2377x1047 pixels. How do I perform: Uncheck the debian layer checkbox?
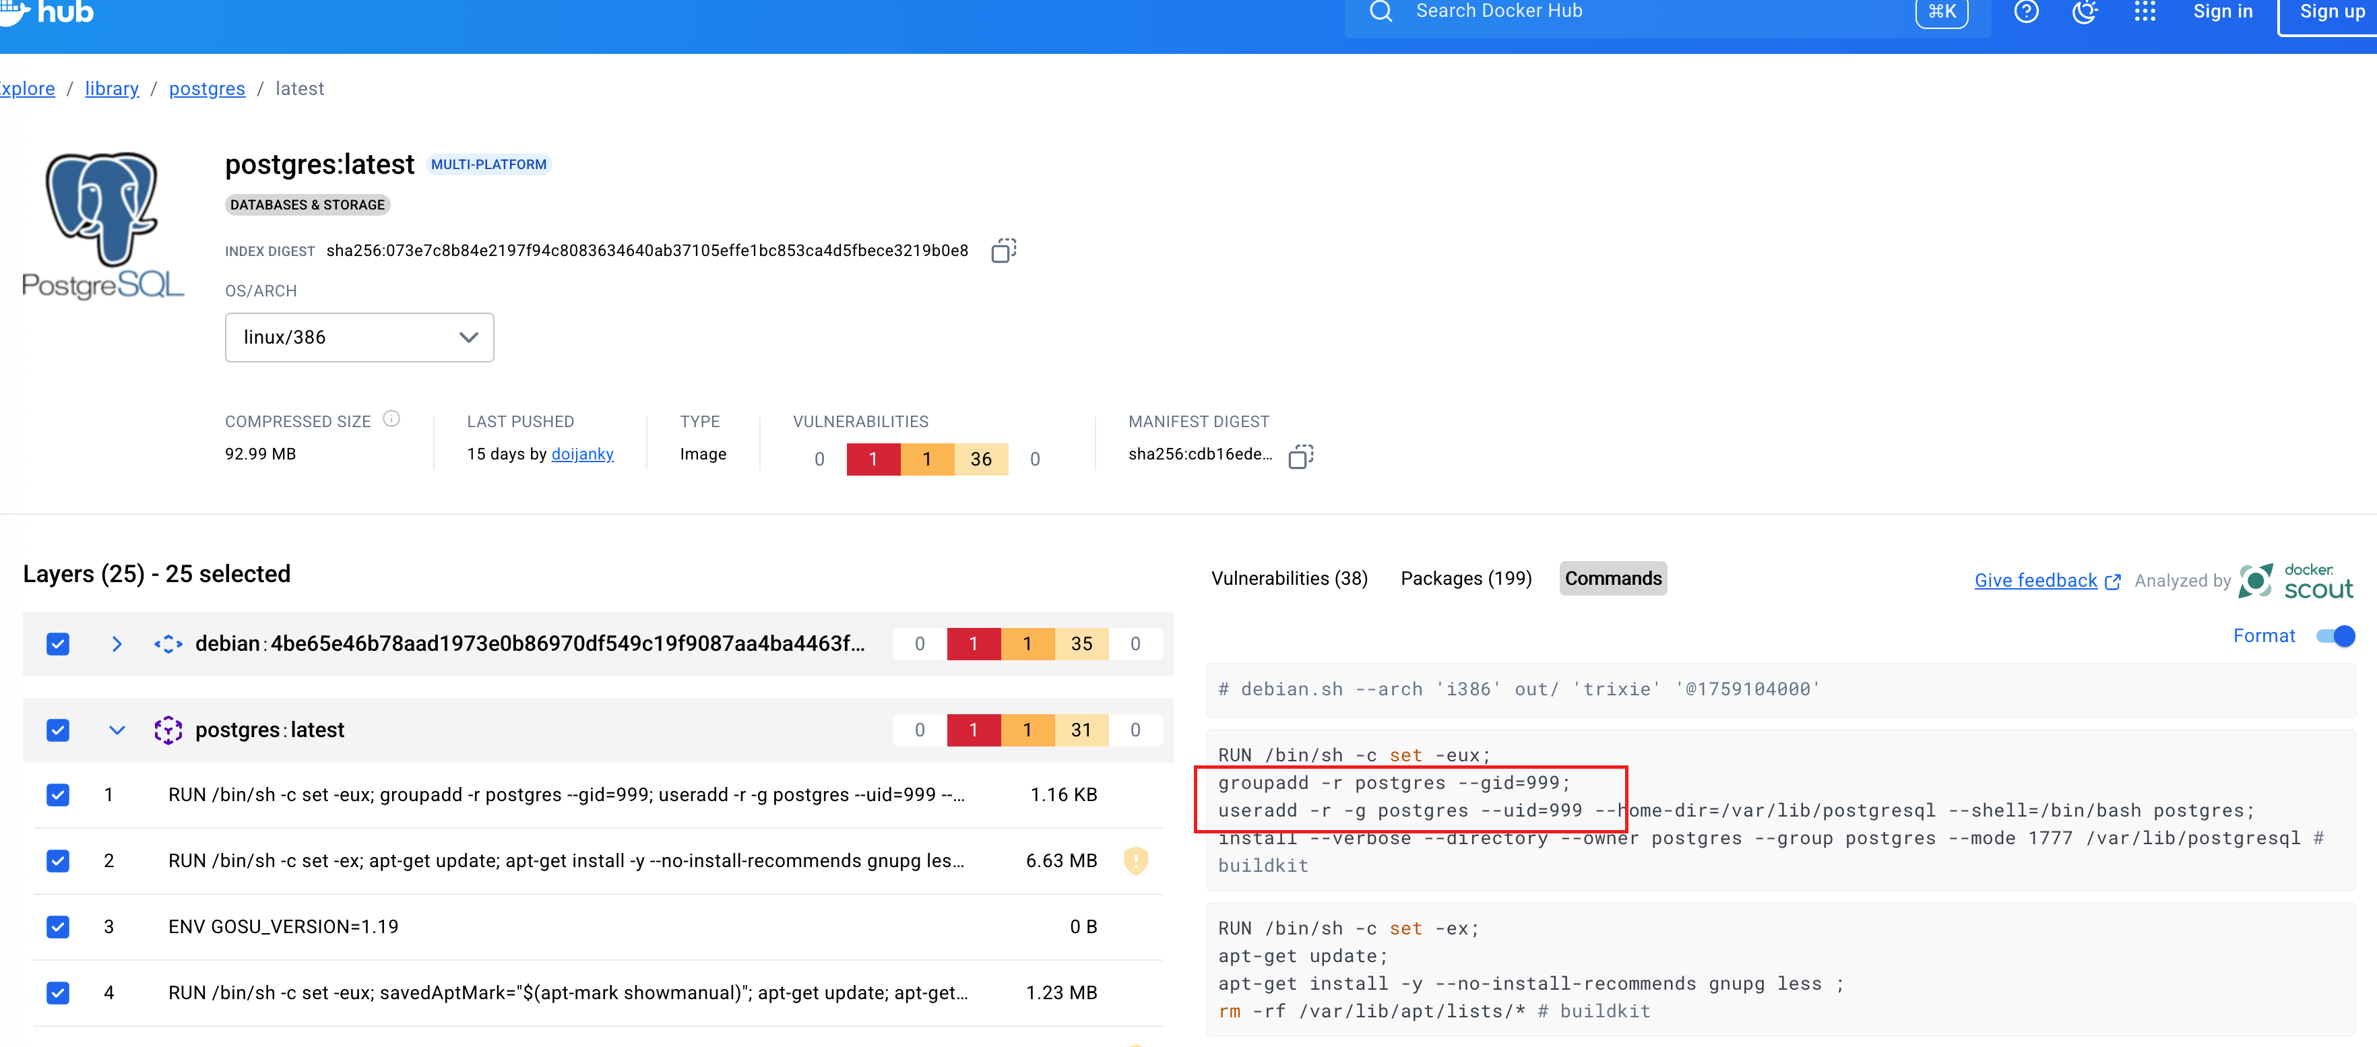tap(58, 644)
